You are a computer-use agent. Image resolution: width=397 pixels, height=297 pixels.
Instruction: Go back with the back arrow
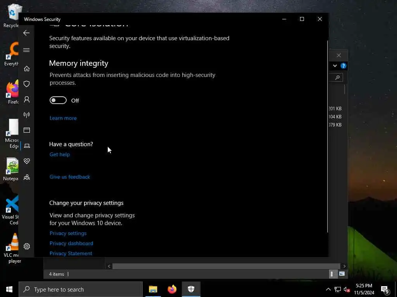(x=26, y=33)
